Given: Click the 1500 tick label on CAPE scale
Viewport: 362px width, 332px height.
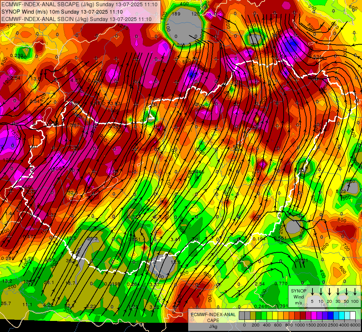Looking at the screenshot, I should tap(311, 325).
